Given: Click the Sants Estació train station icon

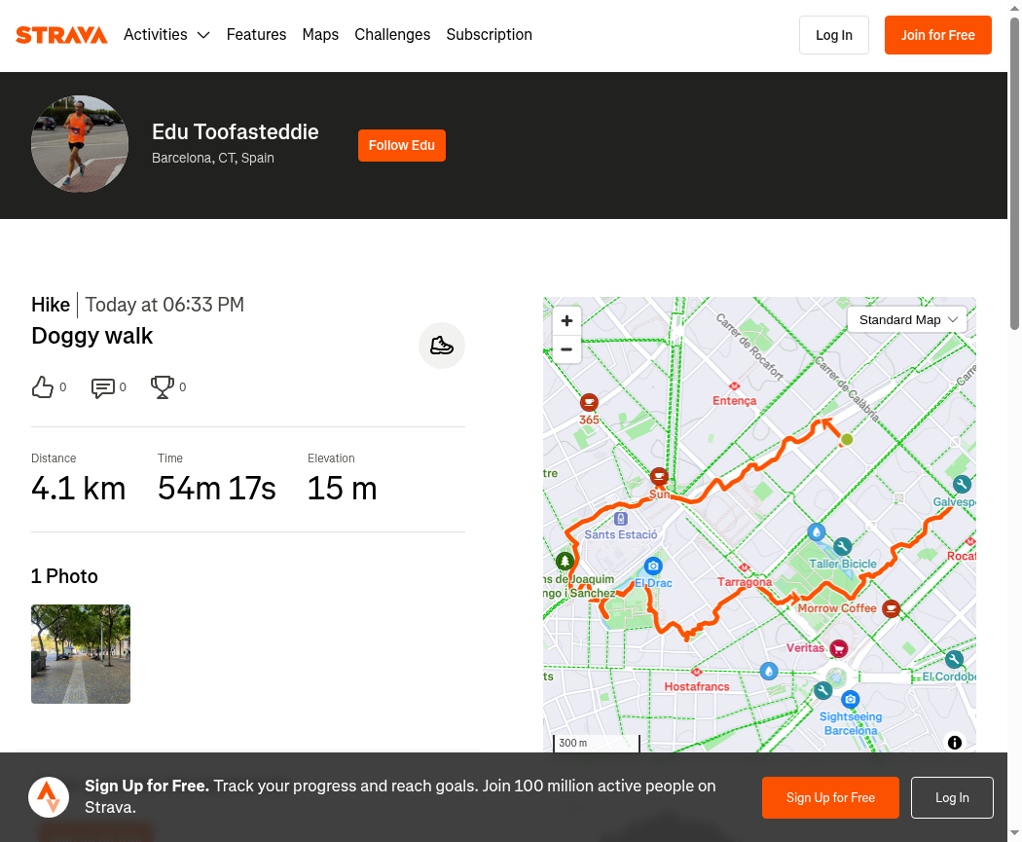Looking at the screenshot, I should (621, 519).
